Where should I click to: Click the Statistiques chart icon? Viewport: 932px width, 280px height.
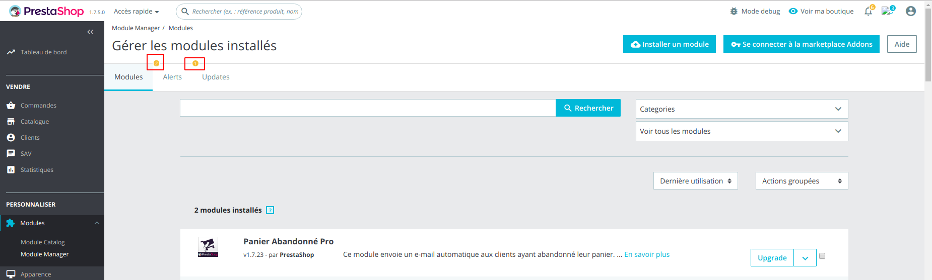coord(11,169)
